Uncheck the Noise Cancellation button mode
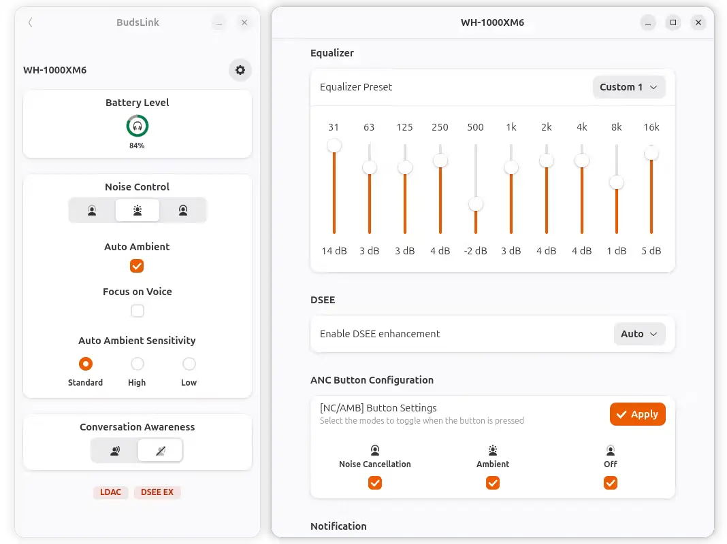Viewport: 727px width, 544px height. tap(375, 483)
